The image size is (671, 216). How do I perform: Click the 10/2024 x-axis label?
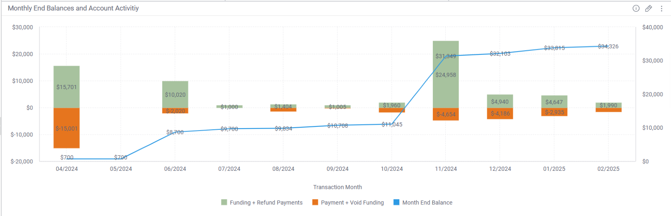(392, 169)
